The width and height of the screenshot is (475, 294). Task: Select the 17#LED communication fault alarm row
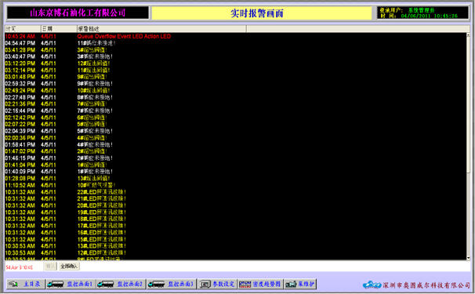pyautogui.click(x=235, y=226)
